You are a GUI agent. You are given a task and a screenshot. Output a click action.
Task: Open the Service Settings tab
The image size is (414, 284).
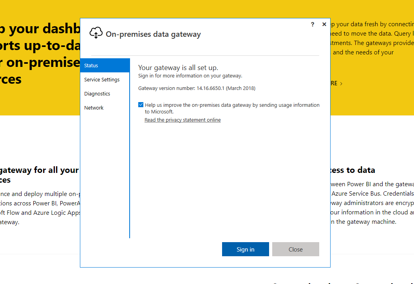[105, 80]
